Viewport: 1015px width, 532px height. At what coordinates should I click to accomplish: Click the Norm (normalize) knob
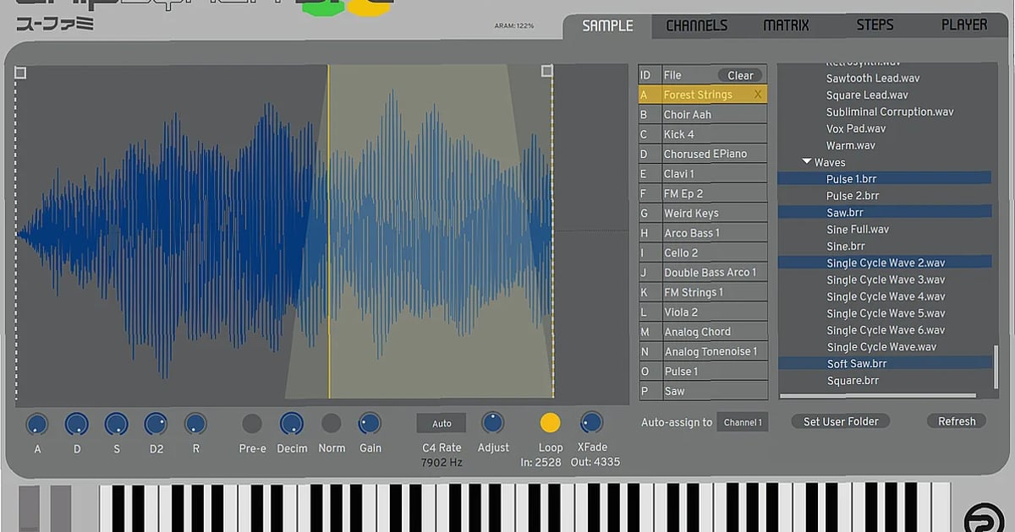(x=332, y=425)
